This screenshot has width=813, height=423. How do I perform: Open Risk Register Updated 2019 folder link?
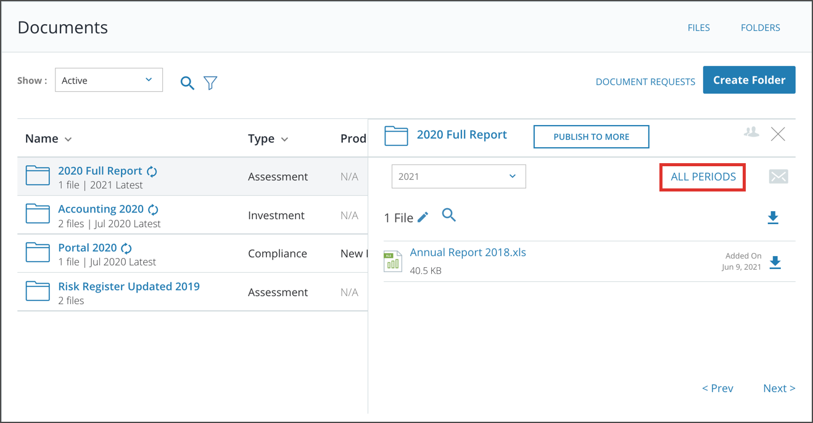coord(129,286)
